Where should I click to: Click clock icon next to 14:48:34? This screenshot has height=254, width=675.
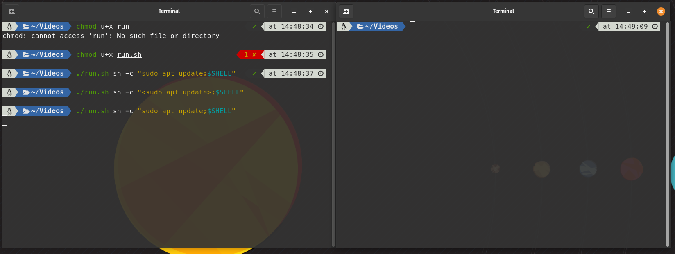pyautogui.click(x=321, y=27)
